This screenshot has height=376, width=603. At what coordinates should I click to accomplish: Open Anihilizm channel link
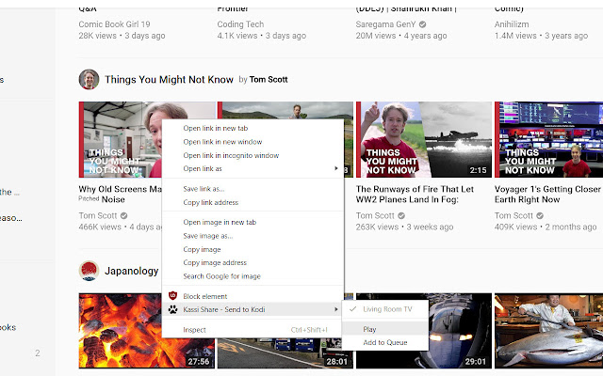pyautogui.click(x=512, y=24)
